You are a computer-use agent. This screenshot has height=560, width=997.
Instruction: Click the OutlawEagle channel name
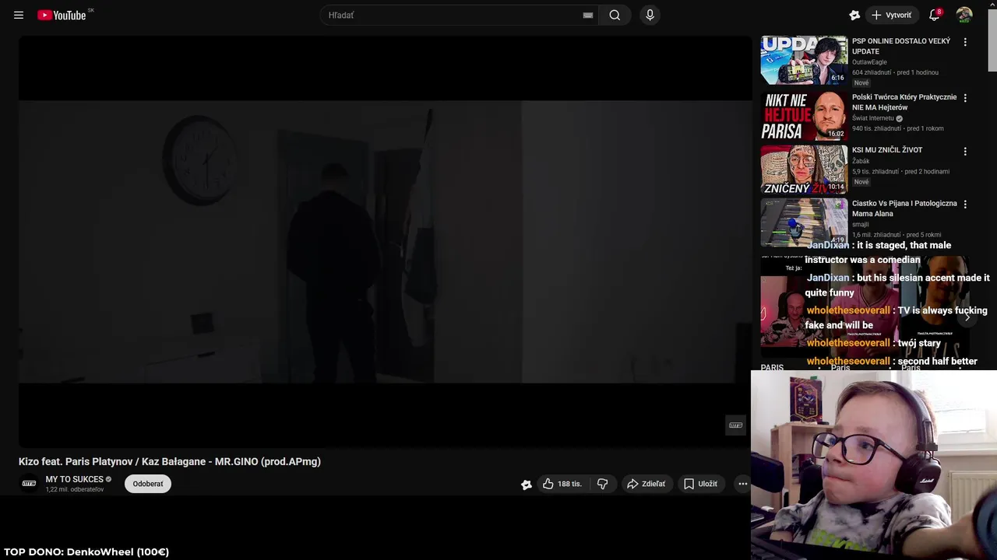(869, 62)
